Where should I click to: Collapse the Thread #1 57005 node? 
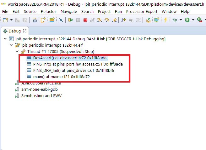[17, 51]
